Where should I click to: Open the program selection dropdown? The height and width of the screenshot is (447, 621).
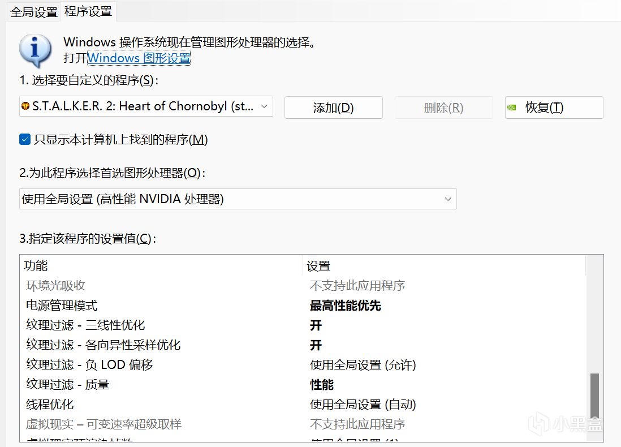click(x=264, y=106)
